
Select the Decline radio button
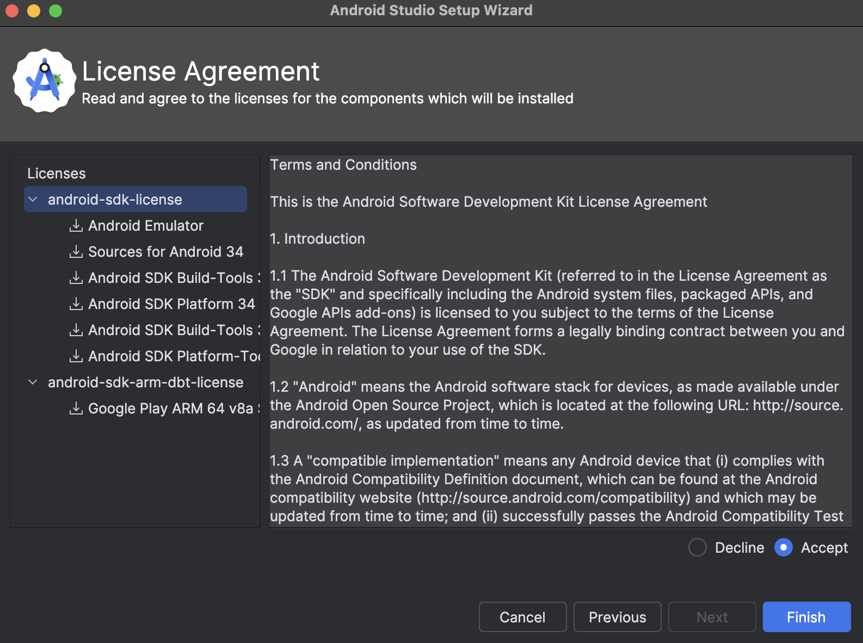pyautogui.click(x=698, y=547)
